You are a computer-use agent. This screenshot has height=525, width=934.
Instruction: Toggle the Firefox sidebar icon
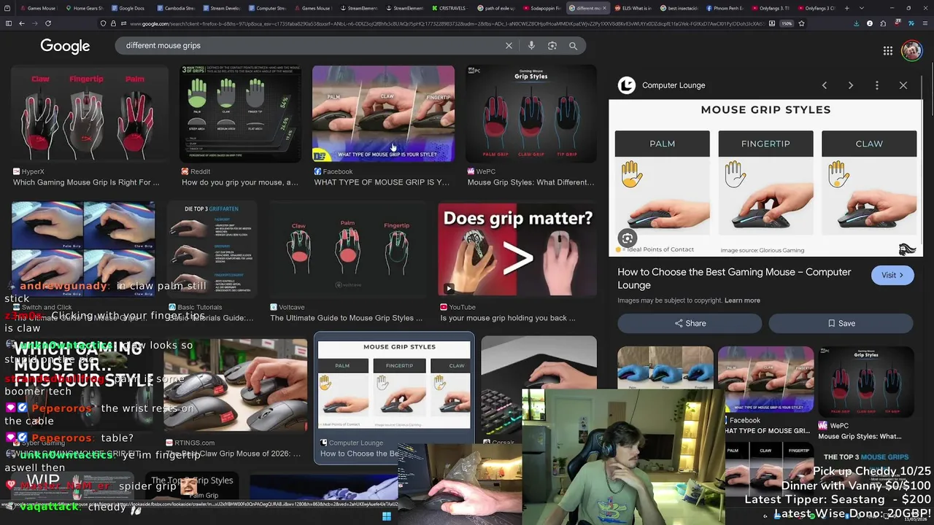9,23
